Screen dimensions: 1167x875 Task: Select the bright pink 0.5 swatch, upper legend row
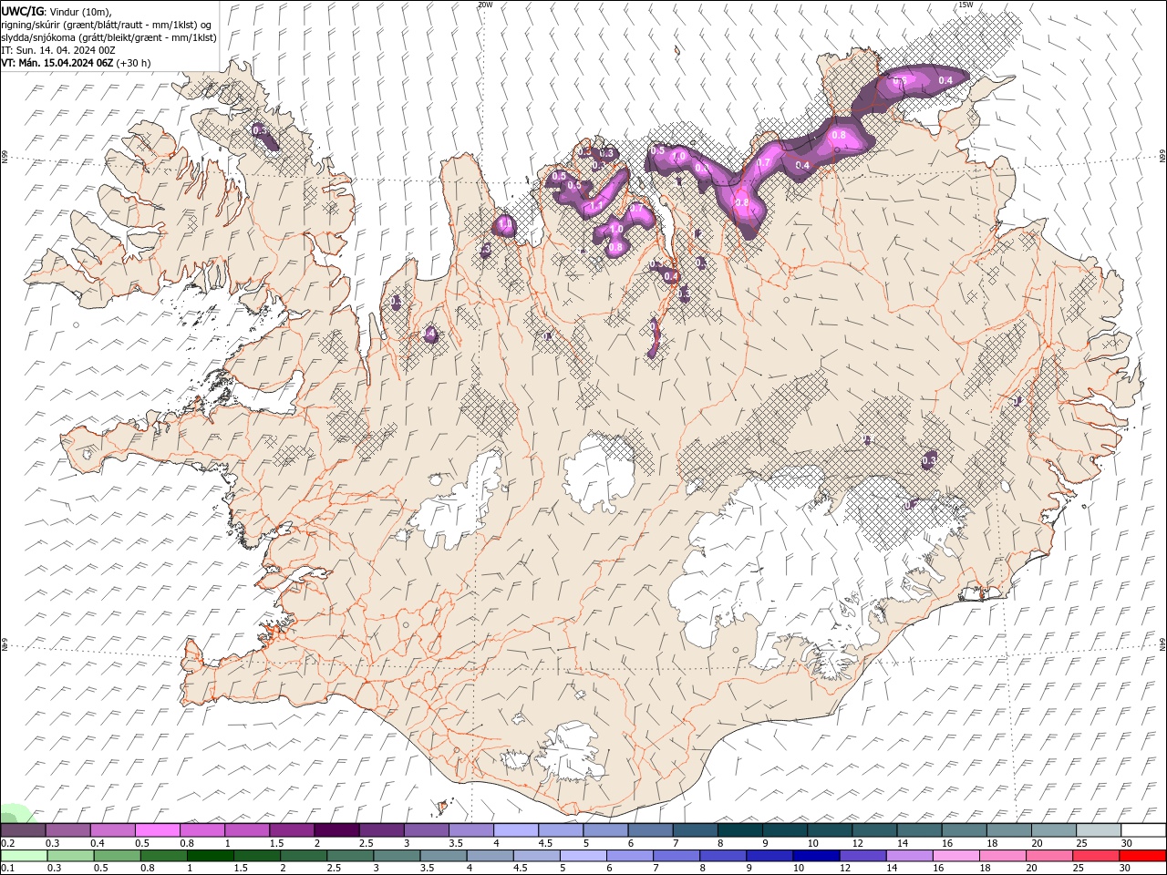[157, 830]
